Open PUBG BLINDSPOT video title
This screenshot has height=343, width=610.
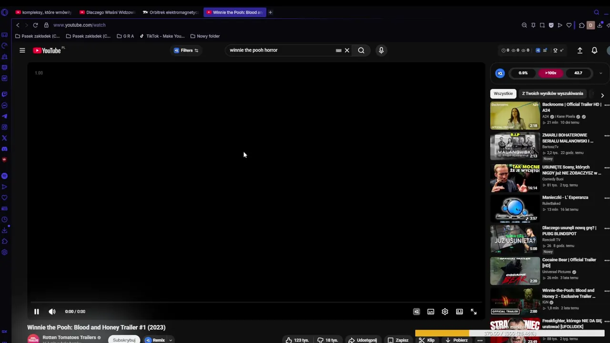tap(569, 231)
